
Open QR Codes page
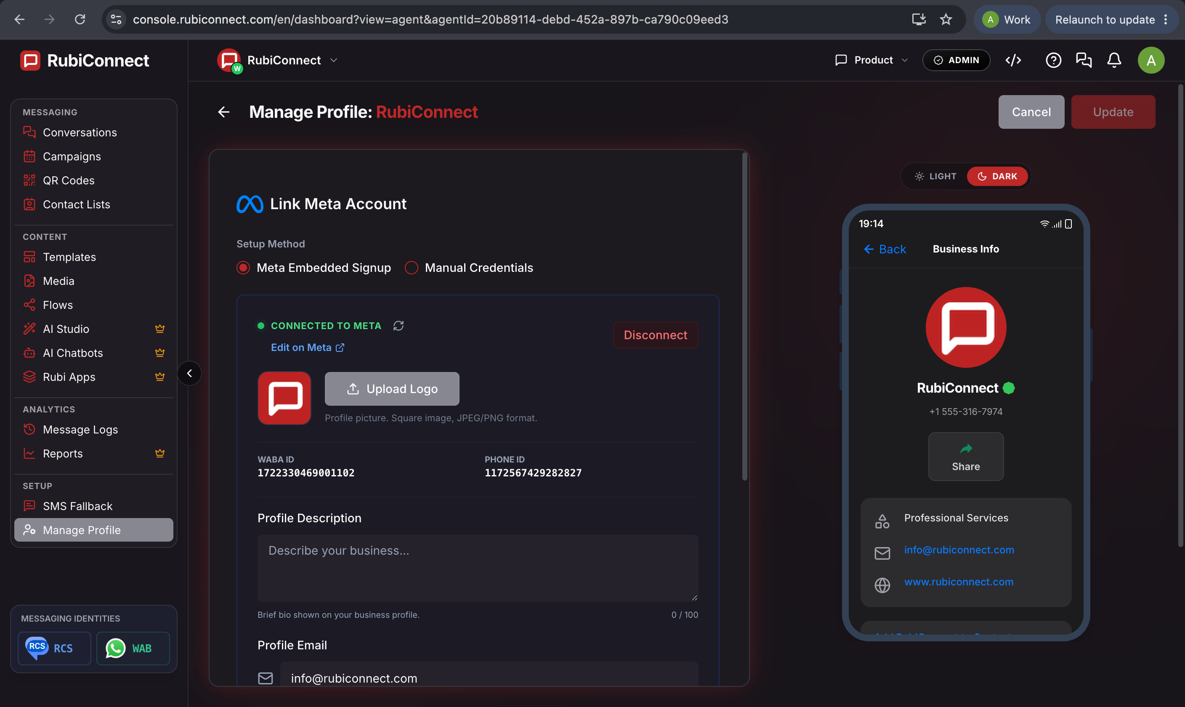tap(94, 180)
